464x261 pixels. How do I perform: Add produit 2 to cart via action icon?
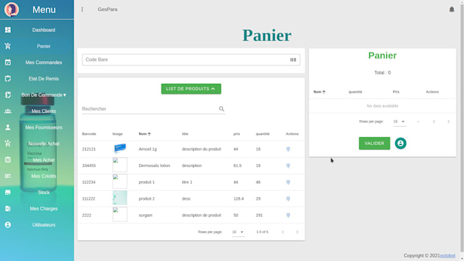click(x=288, y=199)
